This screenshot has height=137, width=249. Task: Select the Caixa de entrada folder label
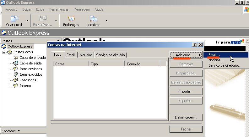click(x=33, y=58)
